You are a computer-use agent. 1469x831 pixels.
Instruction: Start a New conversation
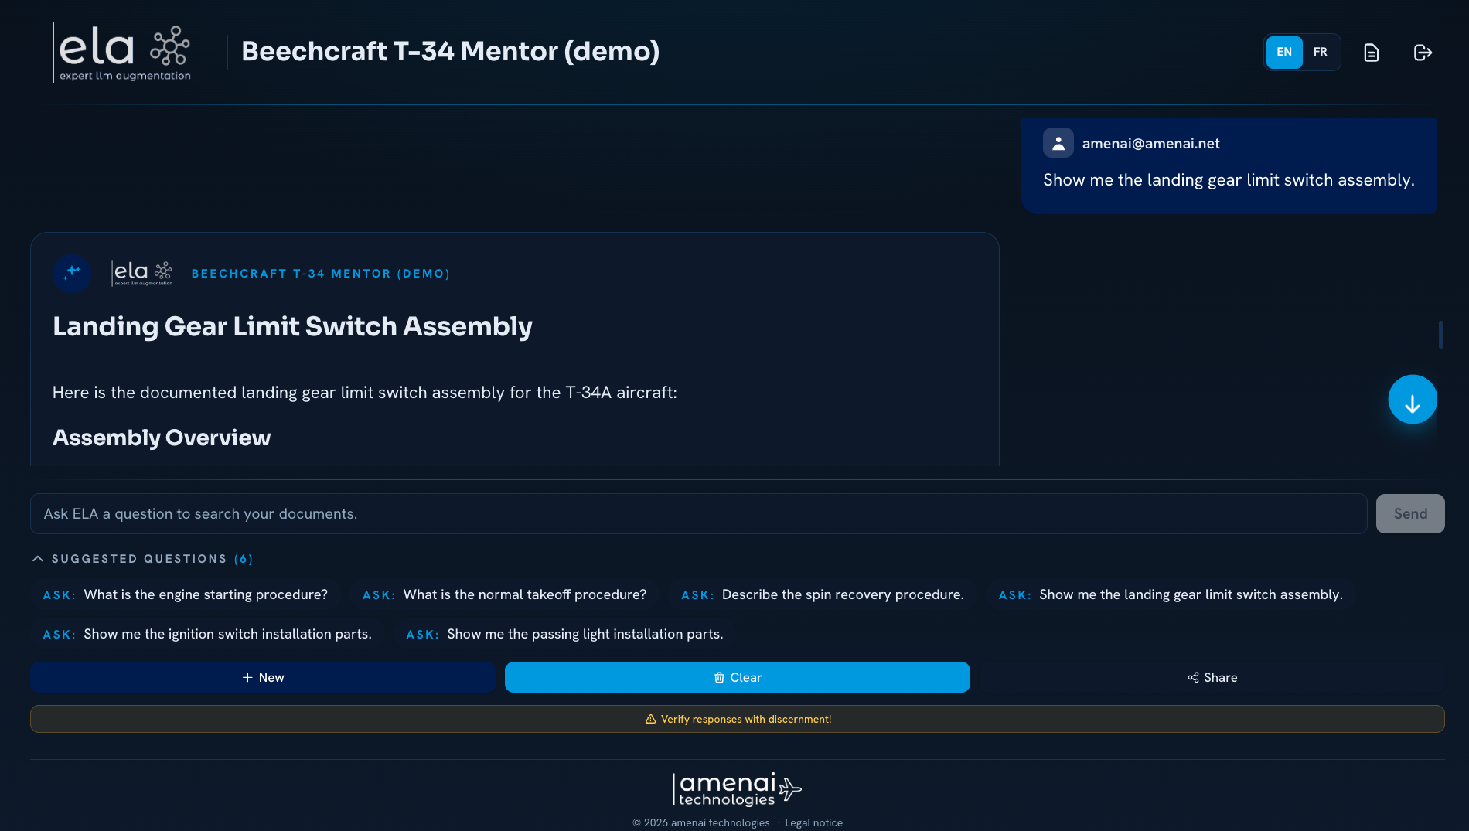[263, 677]
